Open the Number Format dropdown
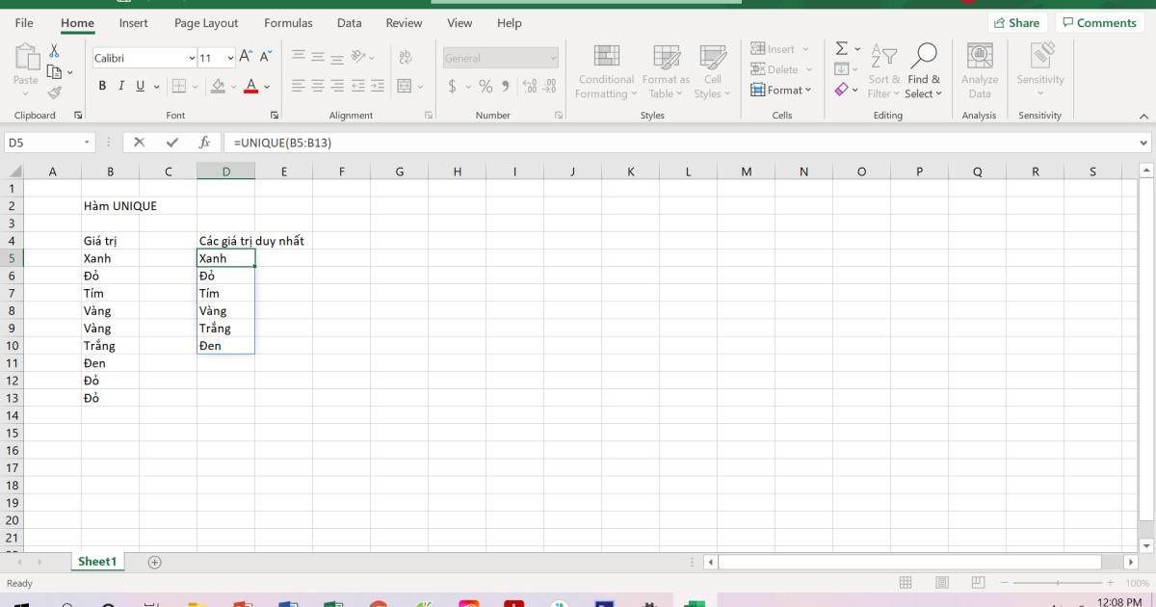The image size is (1156, 607). tap(554, 57)
